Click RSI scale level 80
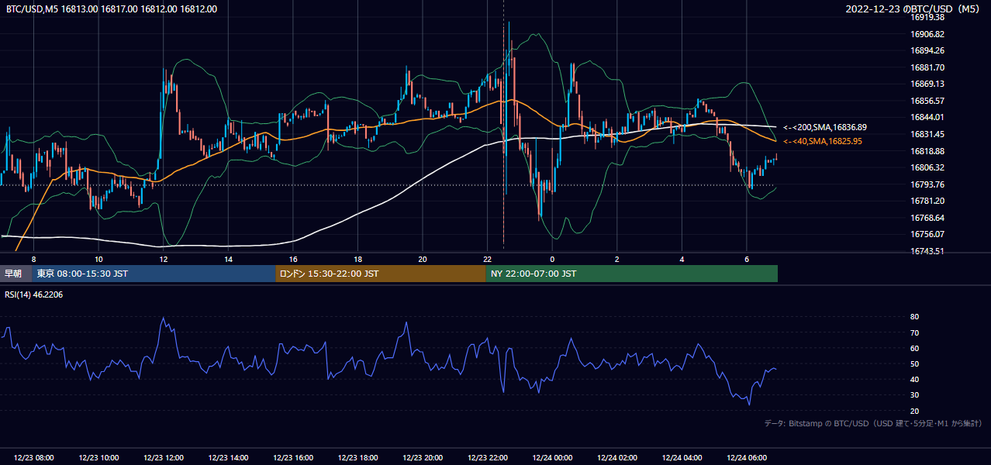This screenshot has height=465, width=991. click(x=914, y=317)
